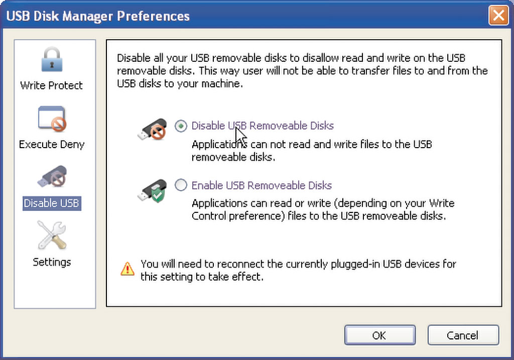The height and width of the screenshot is (360, 514).
Task: Click the highlighted Disable USB label
Action: click(x=52, y=203)
